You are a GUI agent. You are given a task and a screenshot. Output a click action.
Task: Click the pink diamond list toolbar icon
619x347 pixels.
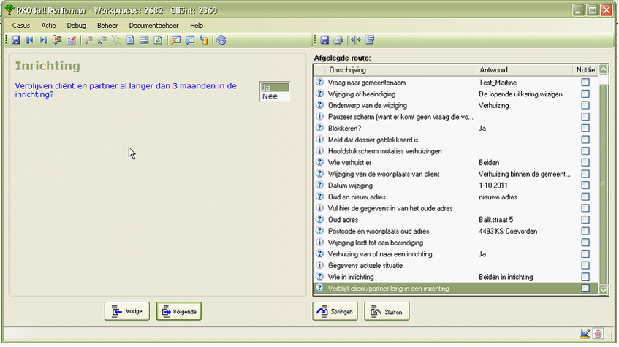(89, 40)
